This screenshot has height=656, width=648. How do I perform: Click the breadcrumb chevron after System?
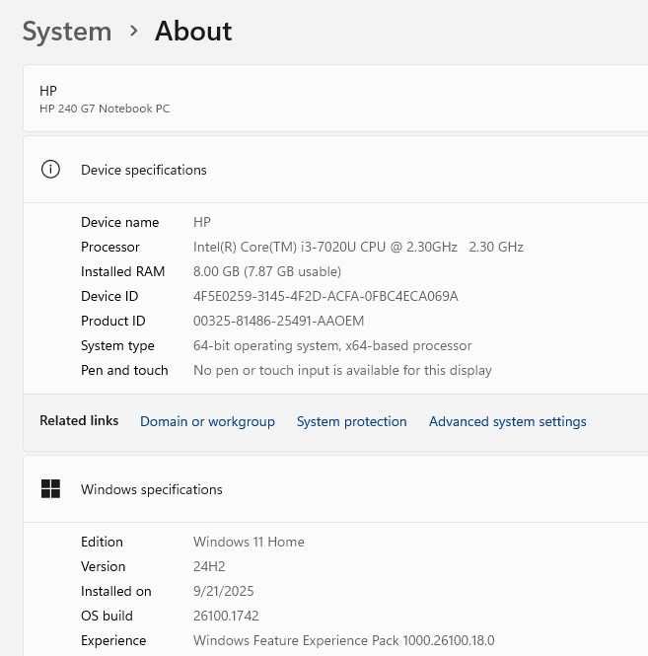[133, 31]
